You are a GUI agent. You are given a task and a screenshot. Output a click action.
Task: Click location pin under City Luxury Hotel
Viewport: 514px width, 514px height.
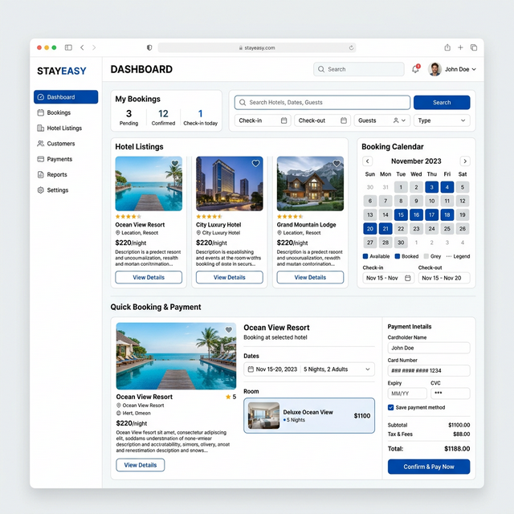point(198,233)
